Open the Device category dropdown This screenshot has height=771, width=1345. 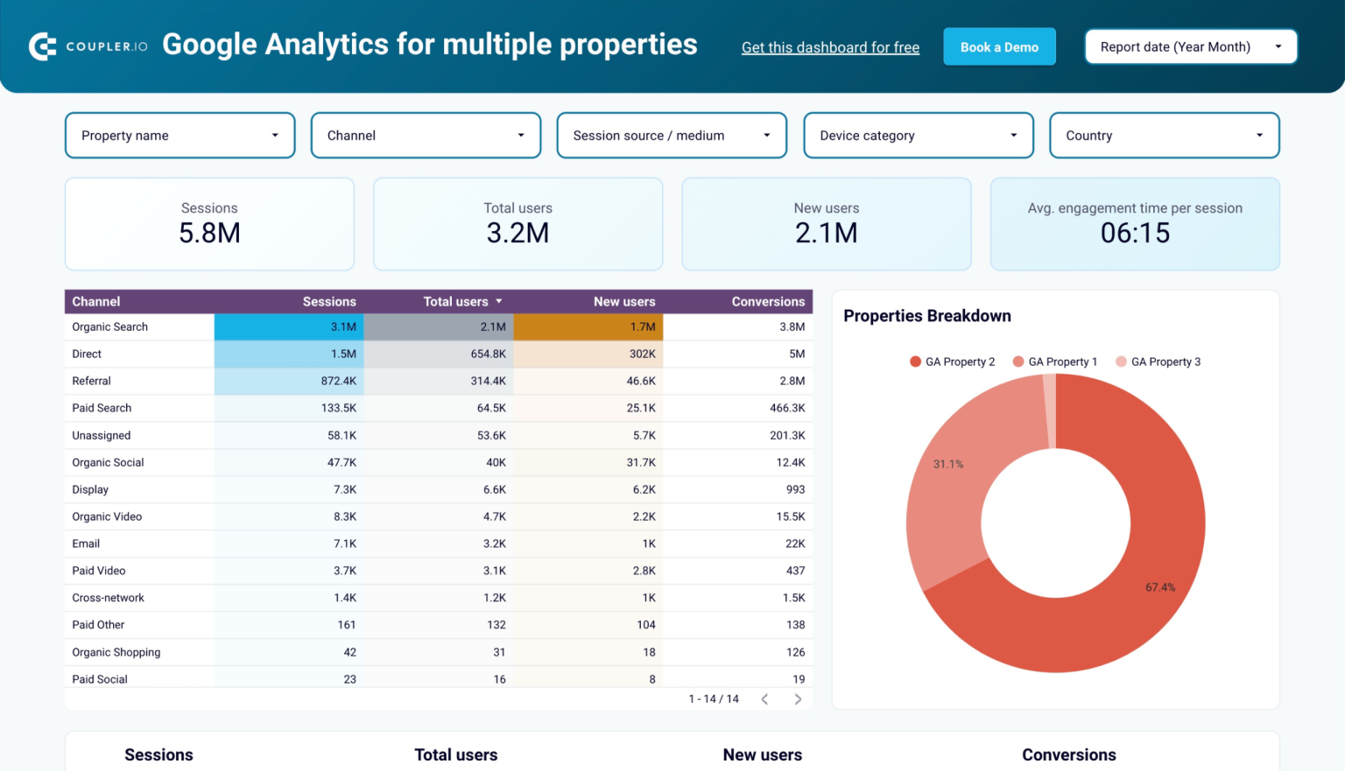(918, 135)
